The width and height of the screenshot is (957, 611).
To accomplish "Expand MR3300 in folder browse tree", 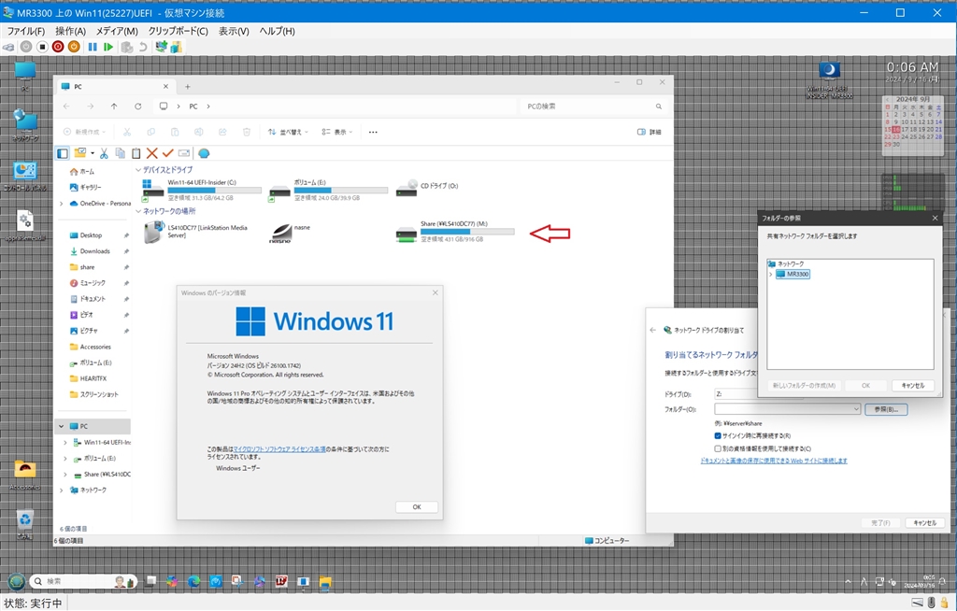I will (771, 274).
